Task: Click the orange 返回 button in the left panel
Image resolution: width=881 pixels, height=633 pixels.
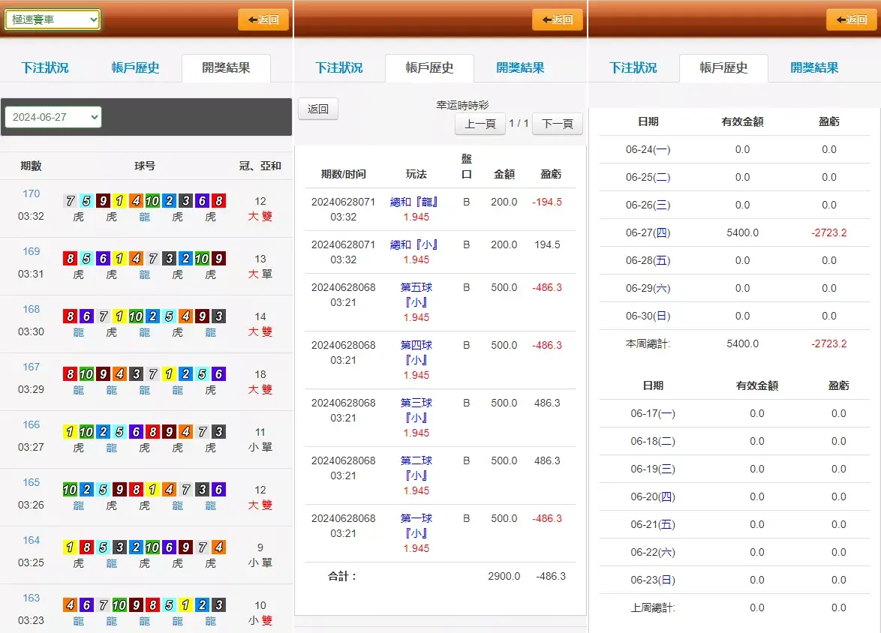Action: [263, 19]
